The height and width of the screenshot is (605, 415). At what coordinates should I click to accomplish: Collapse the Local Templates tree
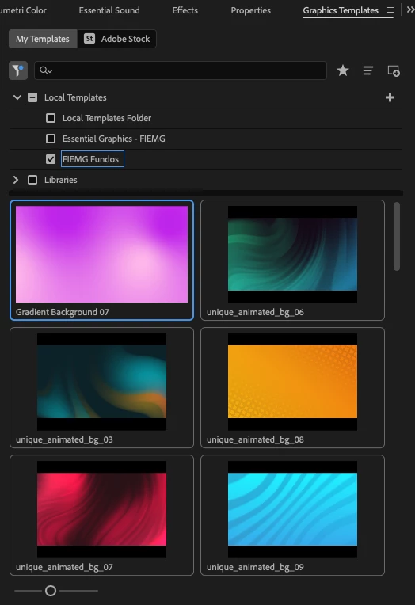click(x=17, y=97)
